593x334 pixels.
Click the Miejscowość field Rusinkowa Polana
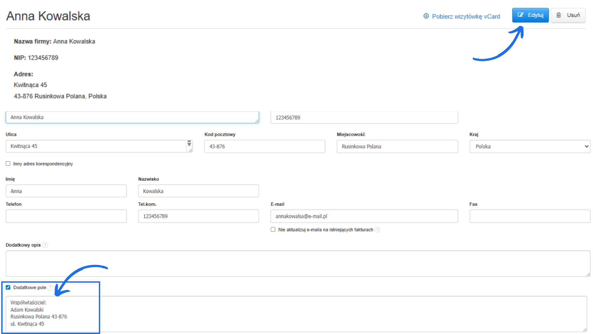tap(397, 147)
